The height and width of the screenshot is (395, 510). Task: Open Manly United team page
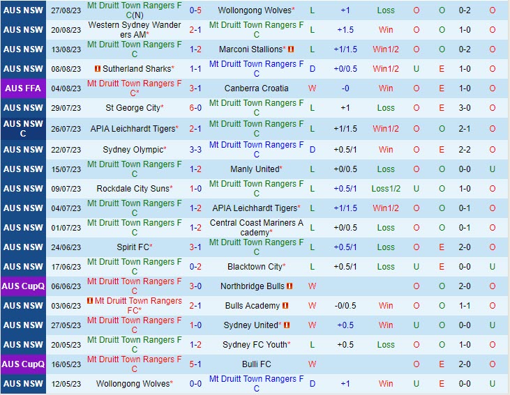256,169
